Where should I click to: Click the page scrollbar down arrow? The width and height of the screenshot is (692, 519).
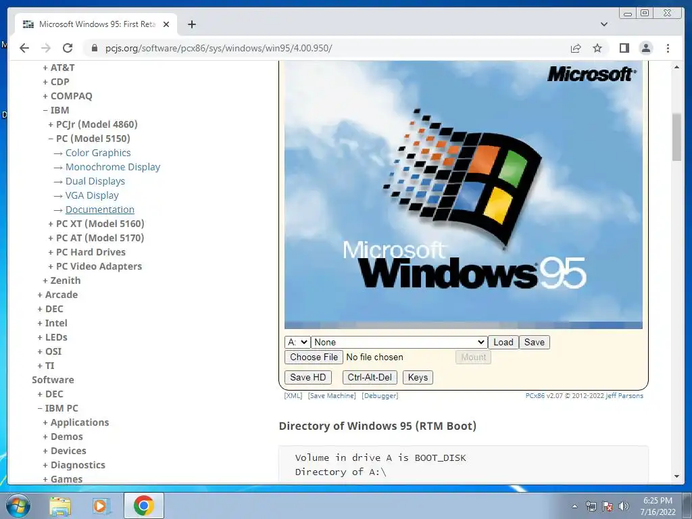(676, 476)
